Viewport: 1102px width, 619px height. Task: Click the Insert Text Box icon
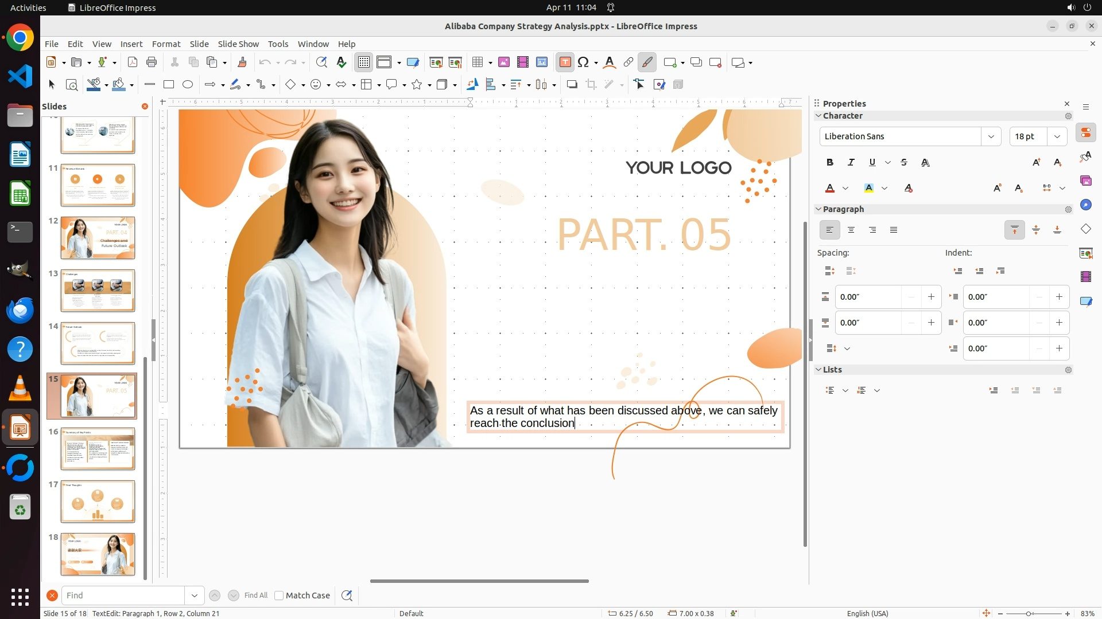pyautogui.click(x=565, y=62)
